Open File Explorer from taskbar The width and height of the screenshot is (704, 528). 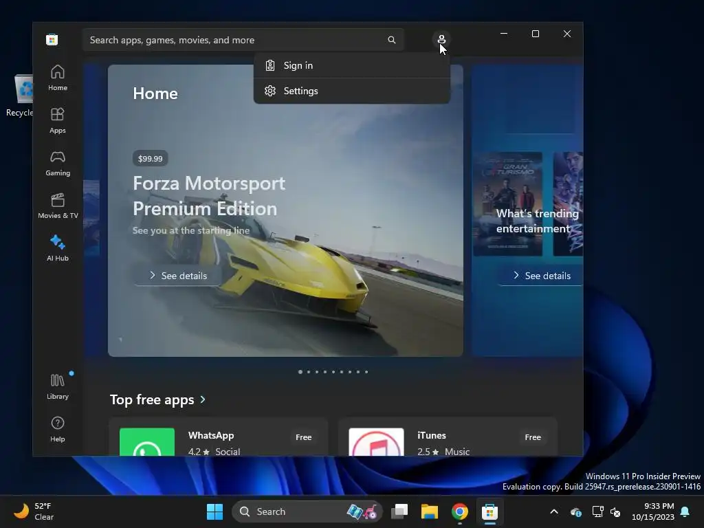tap(429, 511)
